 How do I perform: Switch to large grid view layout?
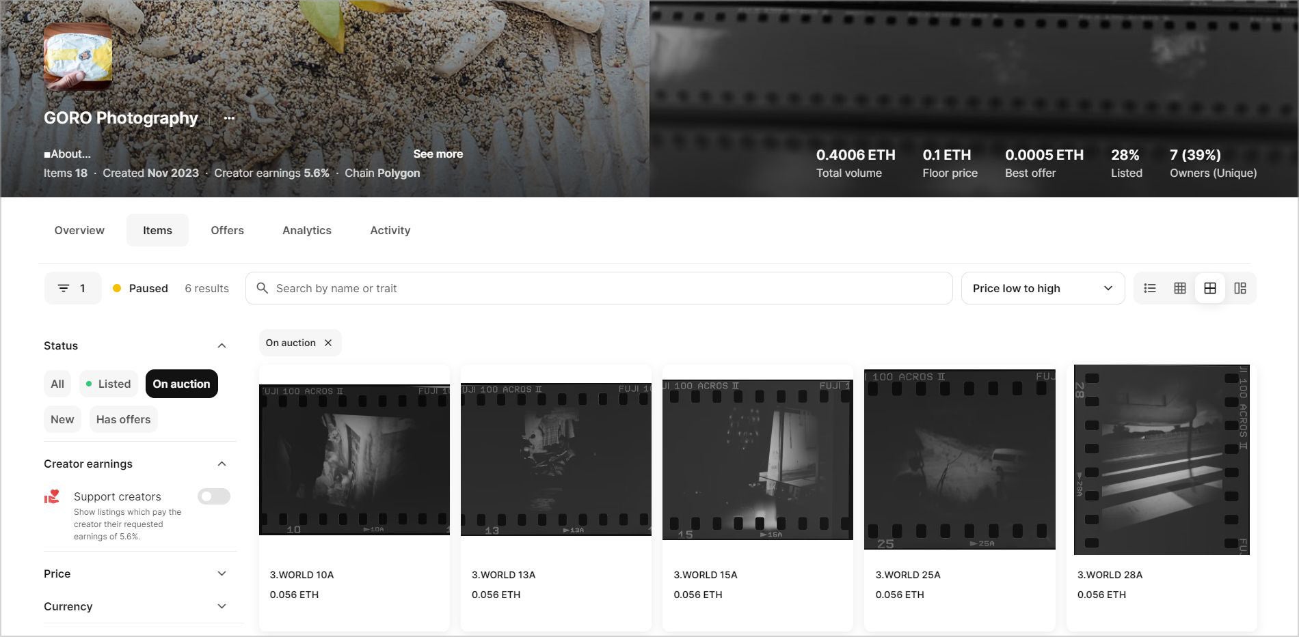point(1210,288)
